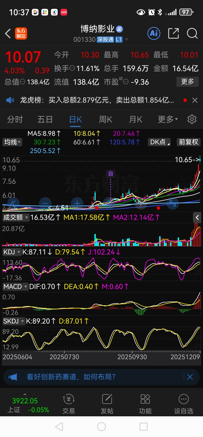Collapse indicator panel with side arrow
Image resolution: width=203 pixels, height=437 pixels.
[x=197, y=218]
